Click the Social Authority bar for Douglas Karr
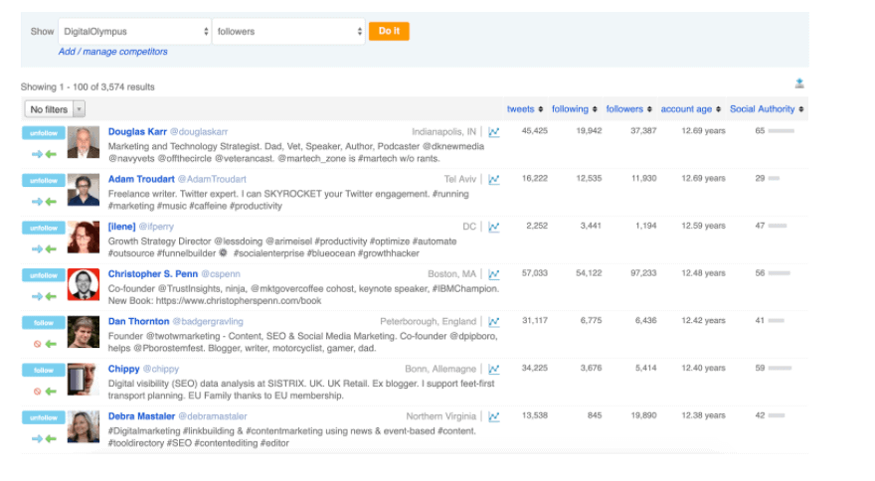 click(x=782, y=131)
